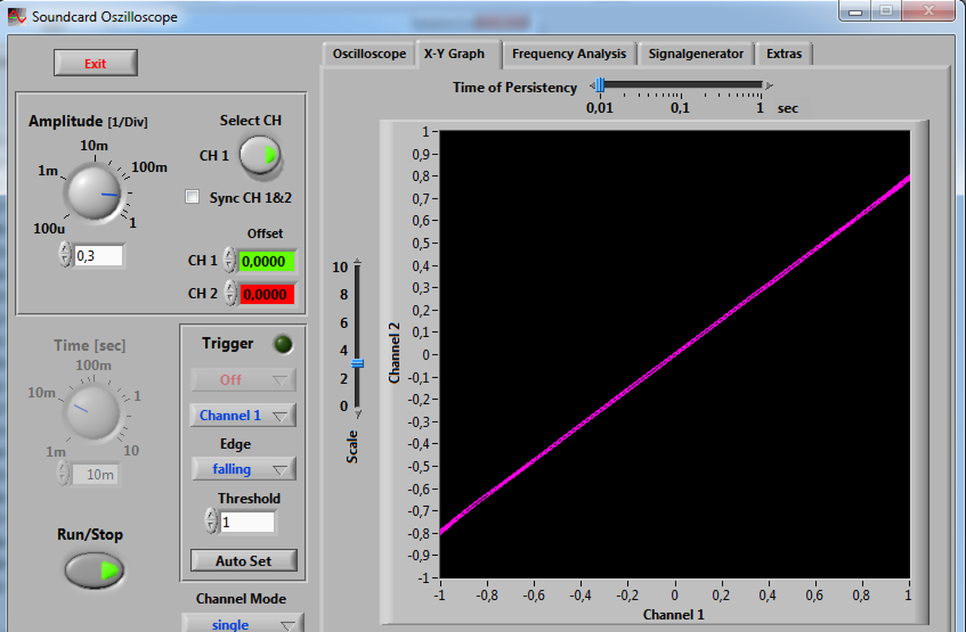
Task: Toggle the Run/Stop button
Action: pyautogui.click(x=94, y=570)
